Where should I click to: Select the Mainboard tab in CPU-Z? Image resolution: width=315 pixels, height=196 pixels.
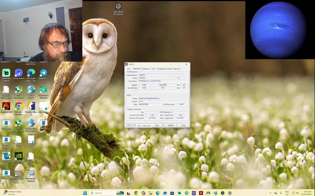point(137,69)
